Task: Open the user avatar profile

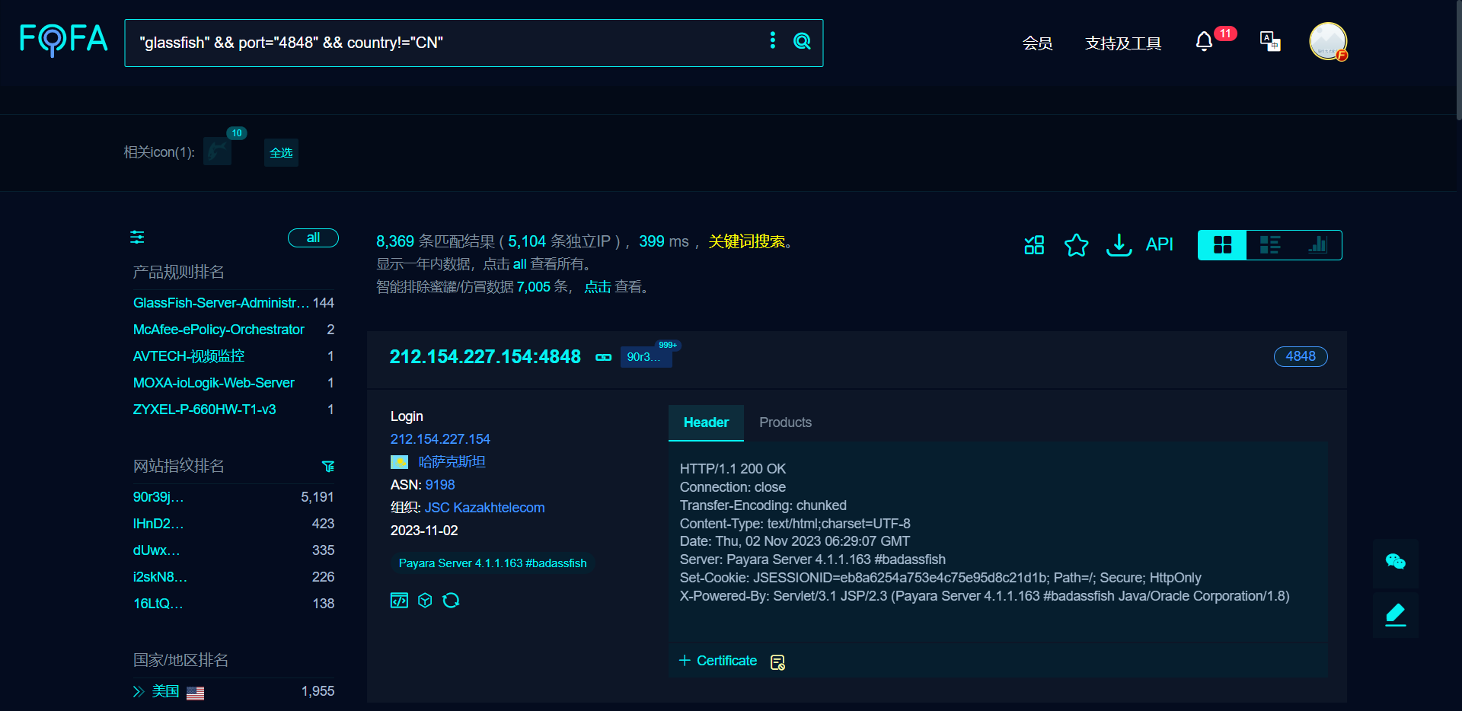Action: [x=1328, y=41]
